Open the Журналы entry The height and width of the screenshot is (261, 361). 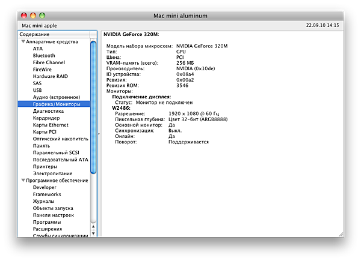click(x=44, y=201)
